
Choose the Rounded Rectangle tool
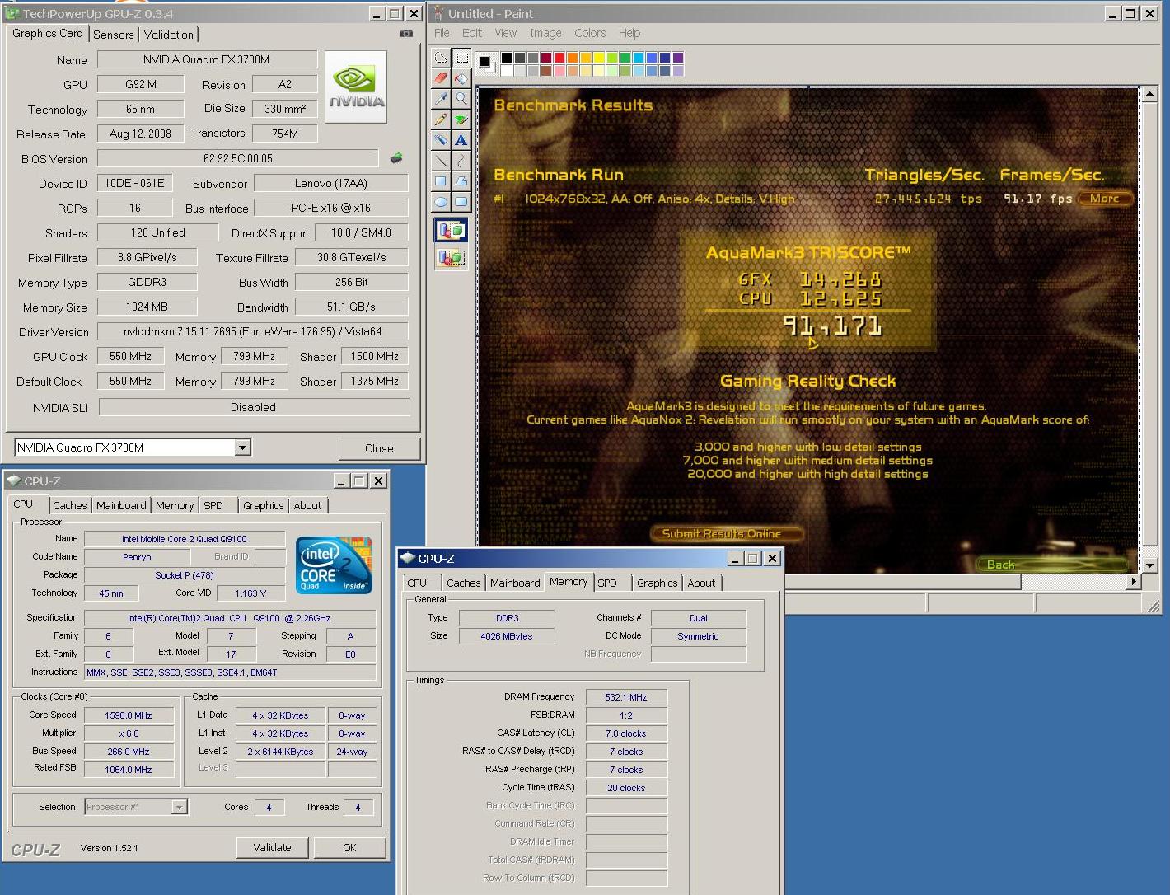461,202
